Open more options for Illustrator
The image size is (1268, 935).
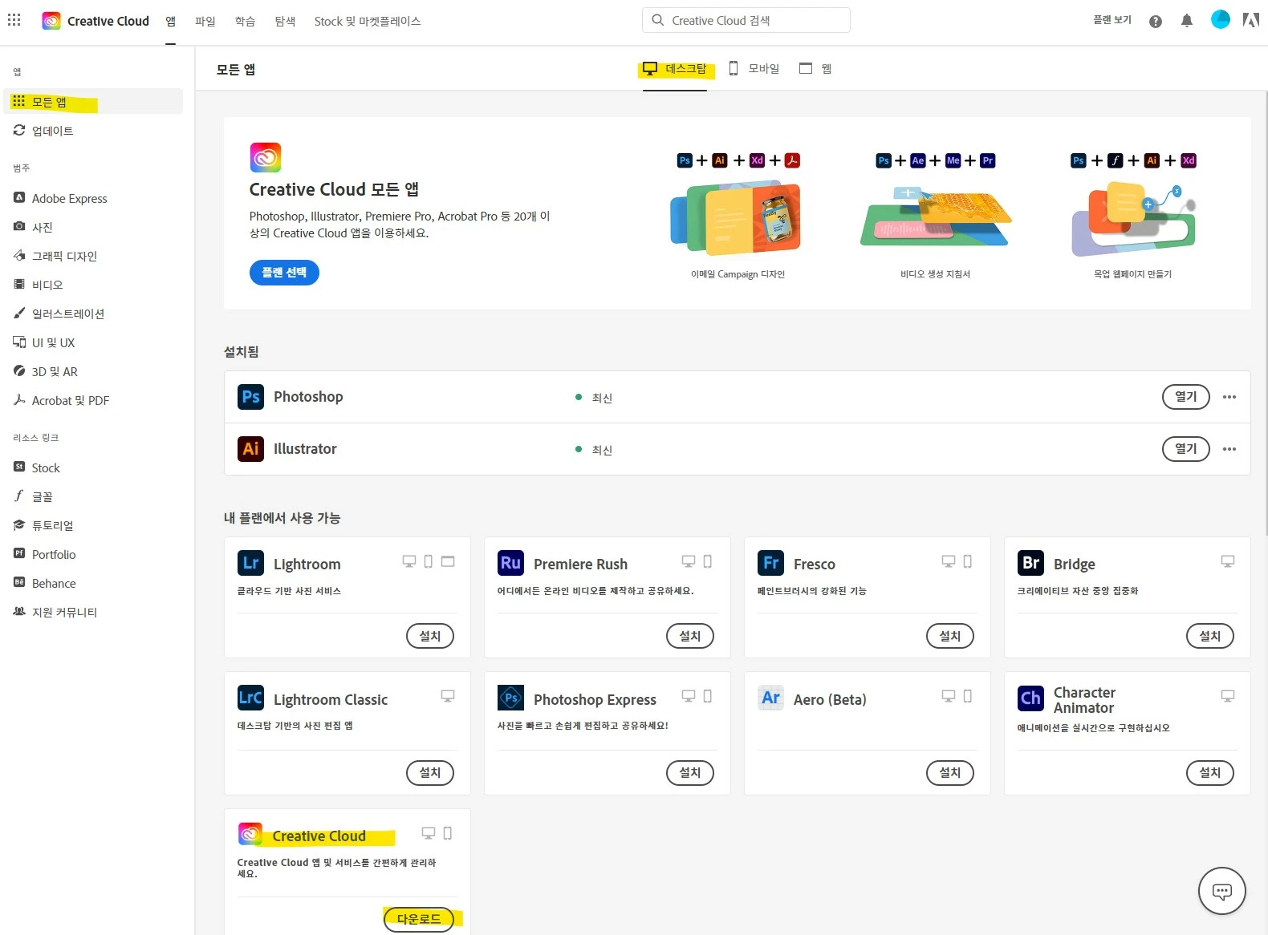pos(1229,449)
